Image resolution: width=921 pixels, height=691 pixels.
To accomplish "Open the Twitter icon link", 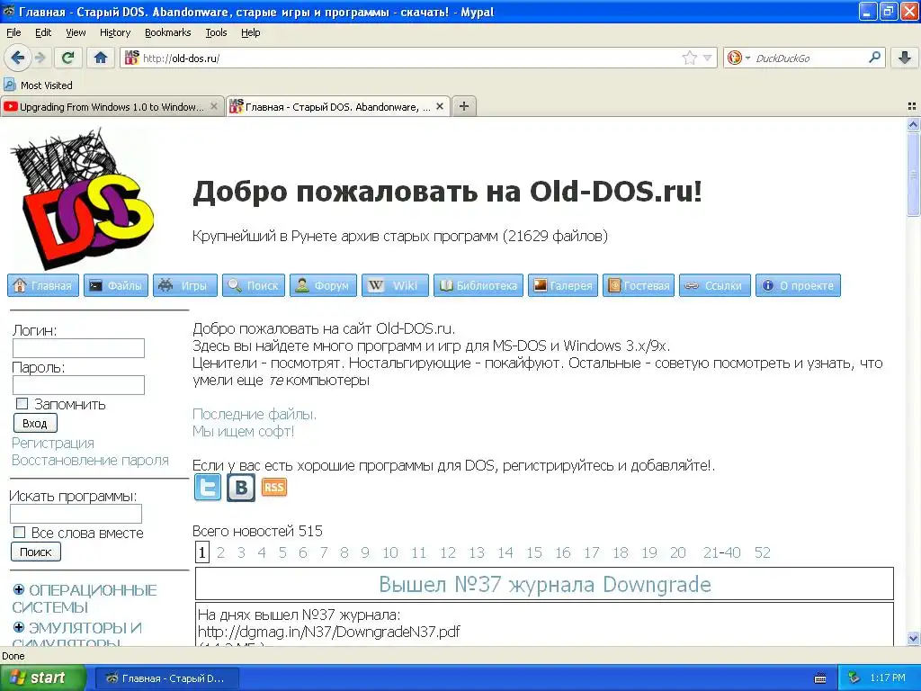I will pyautogui.click(x=208, y=487).
